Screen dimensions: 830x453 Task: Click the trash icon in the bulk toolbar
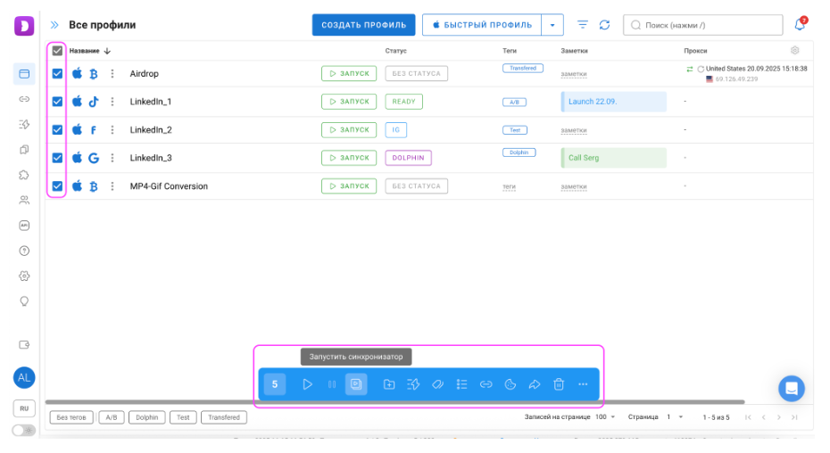(559, 384)
